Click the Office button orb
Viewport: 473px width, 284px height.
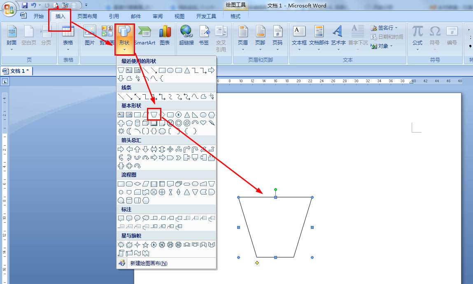tap(9, 9)
